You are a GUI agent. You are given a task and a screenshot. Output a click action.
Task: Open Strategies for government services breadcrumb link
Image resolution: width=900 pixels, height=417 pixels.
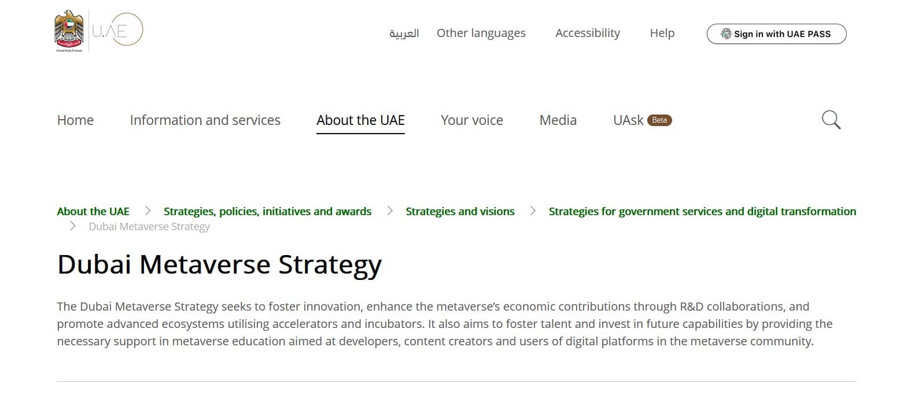pos(702,212)
